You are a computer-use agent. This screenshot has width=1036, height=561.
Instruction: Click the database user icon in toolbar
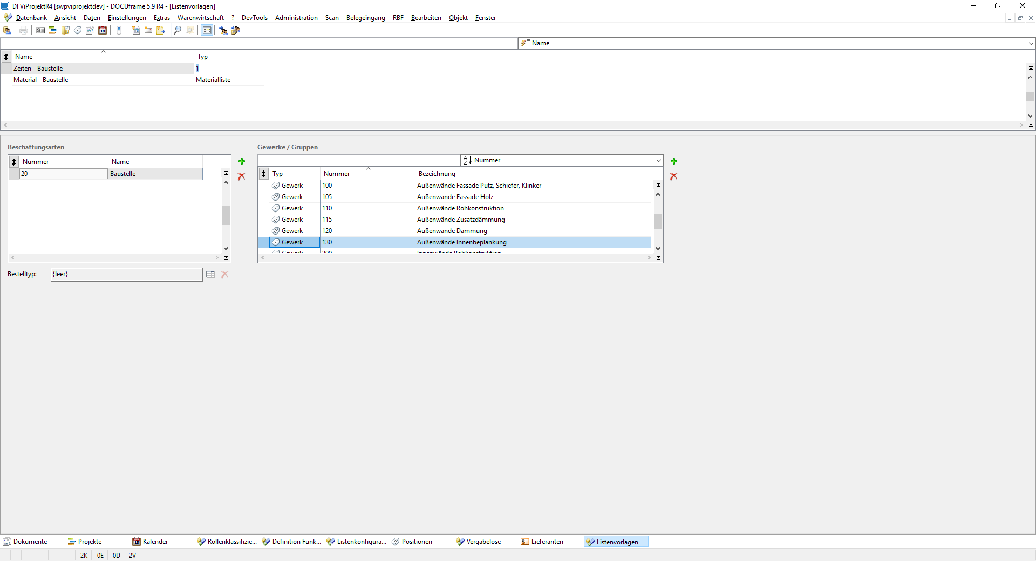click(7, 30)
